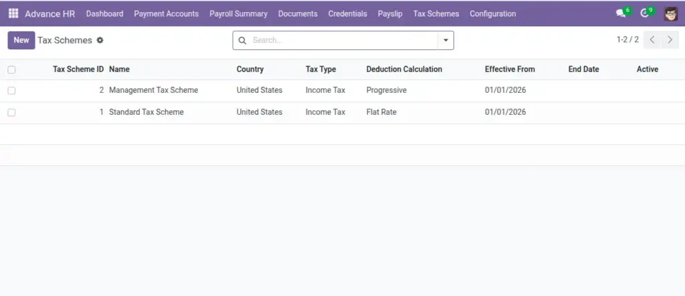Go to the next page arrow
The width and height of the screenshot is (685, 296).
(670, 39)
